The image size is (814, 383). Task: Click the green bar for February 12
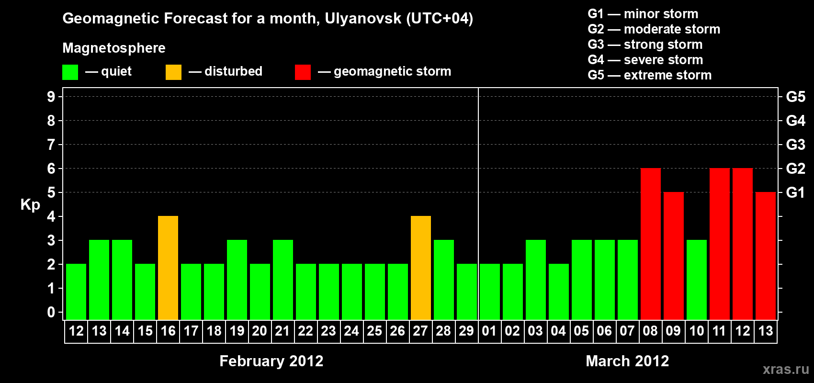(x=76, y=292)
